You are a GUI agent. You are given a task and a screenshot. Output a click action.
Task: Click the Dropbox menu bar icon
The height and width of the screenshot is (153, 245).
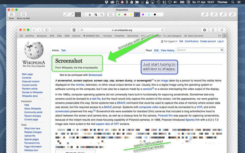[106, 2]
